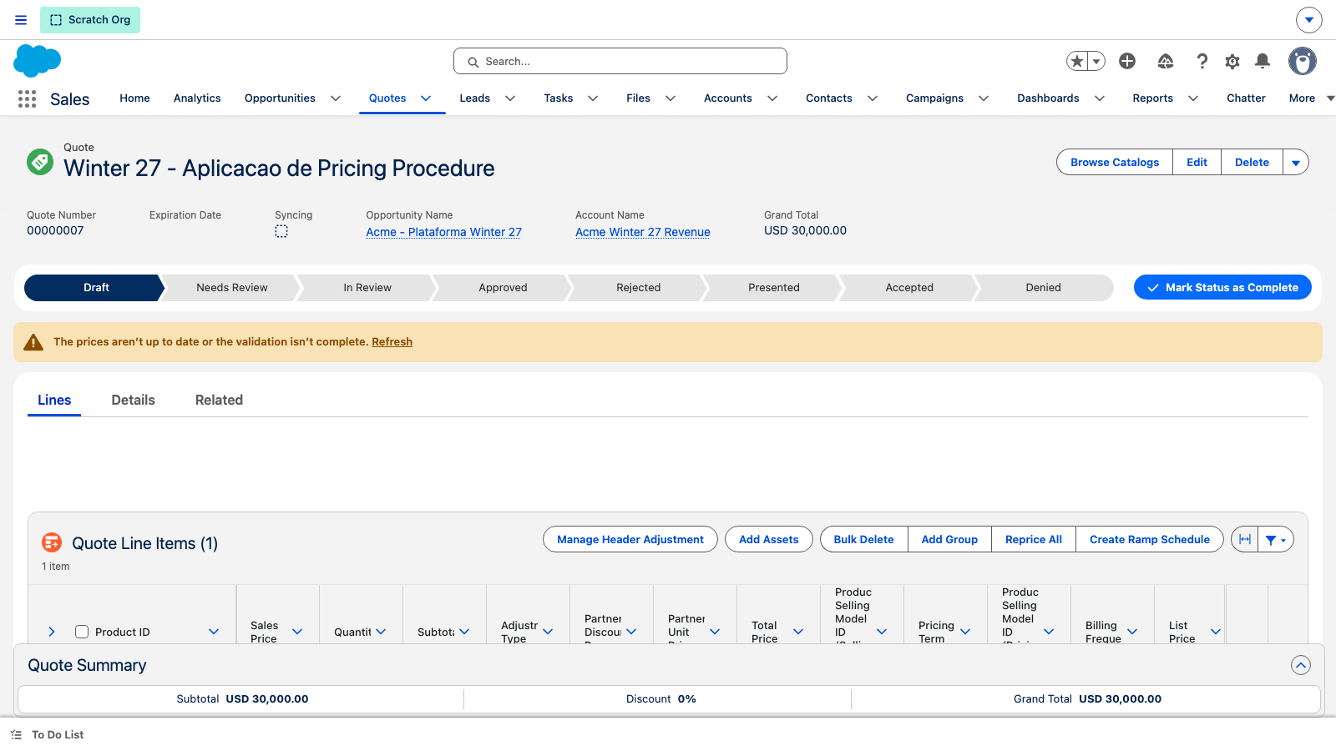This screenshot has height=751, width=1336.
Task: Toggle the Syncing checkbox
Action: (281, 231)
